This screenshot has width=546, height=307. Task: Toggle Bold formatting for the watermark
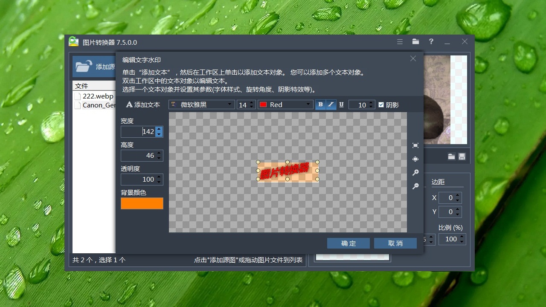pos(320,104)
